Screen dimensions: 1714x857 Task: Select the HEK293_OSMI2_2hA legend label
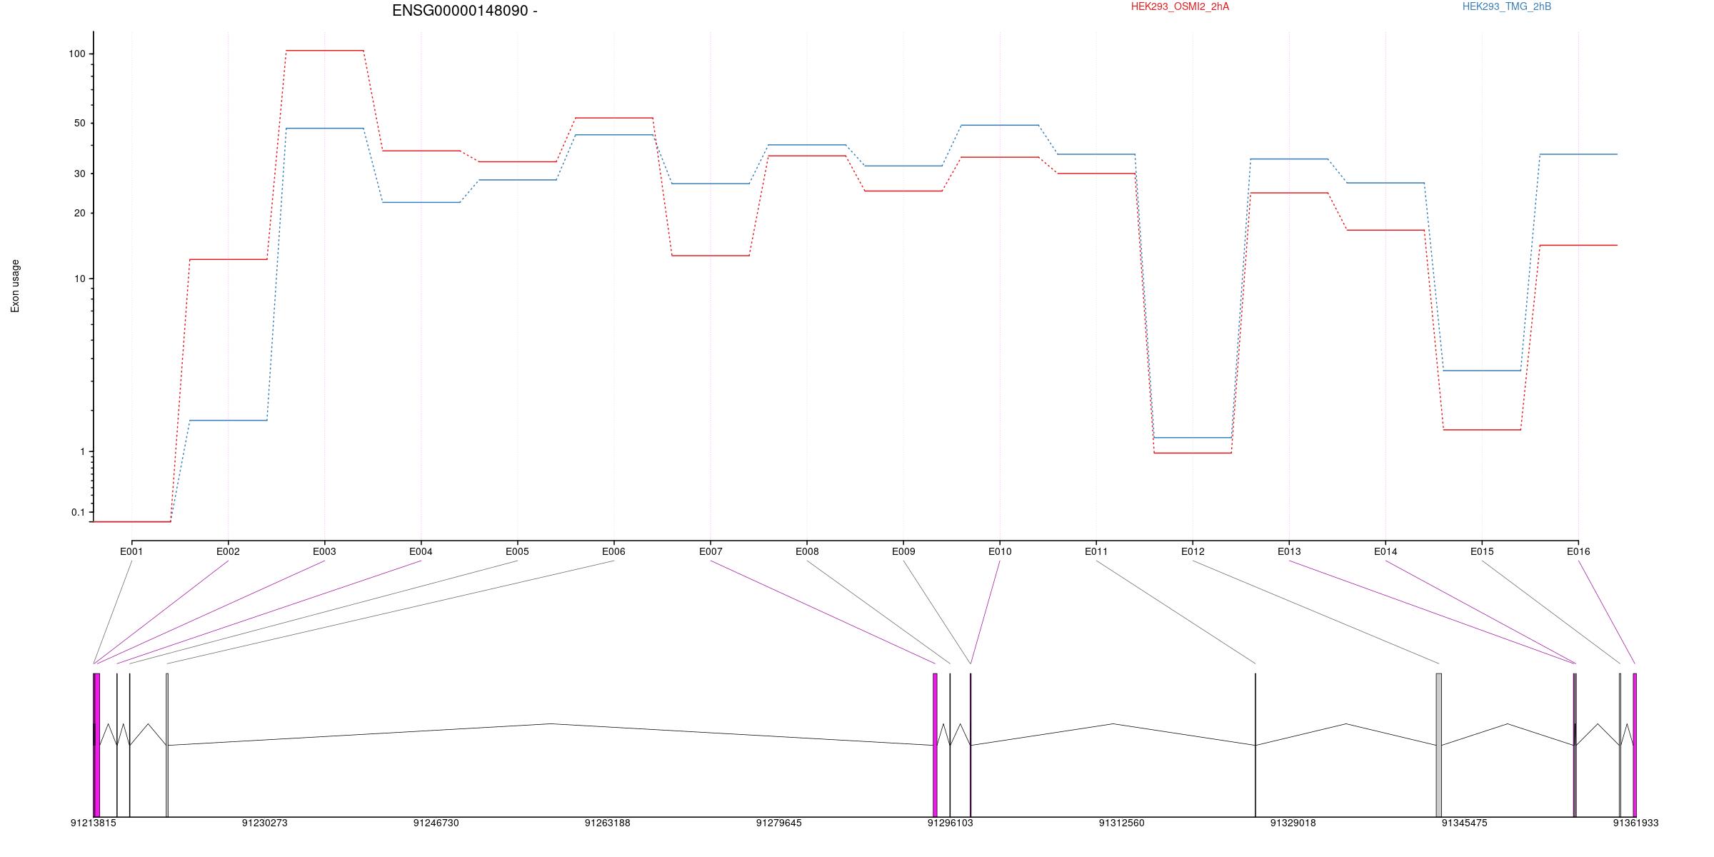pos(1180,6)
